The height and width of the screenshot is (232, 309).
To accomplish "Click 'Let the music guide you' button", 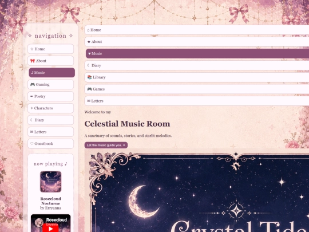I will point(106,145).
